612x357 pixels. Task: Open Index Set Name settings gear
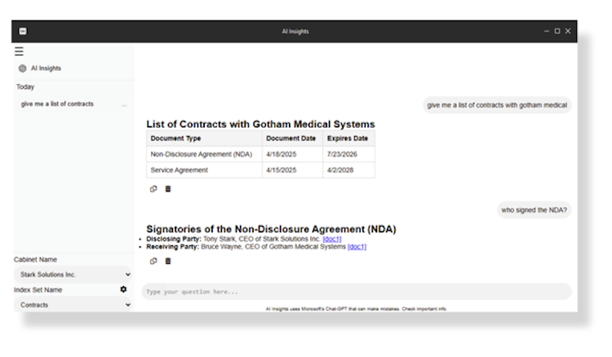click(x=123, y=289)
